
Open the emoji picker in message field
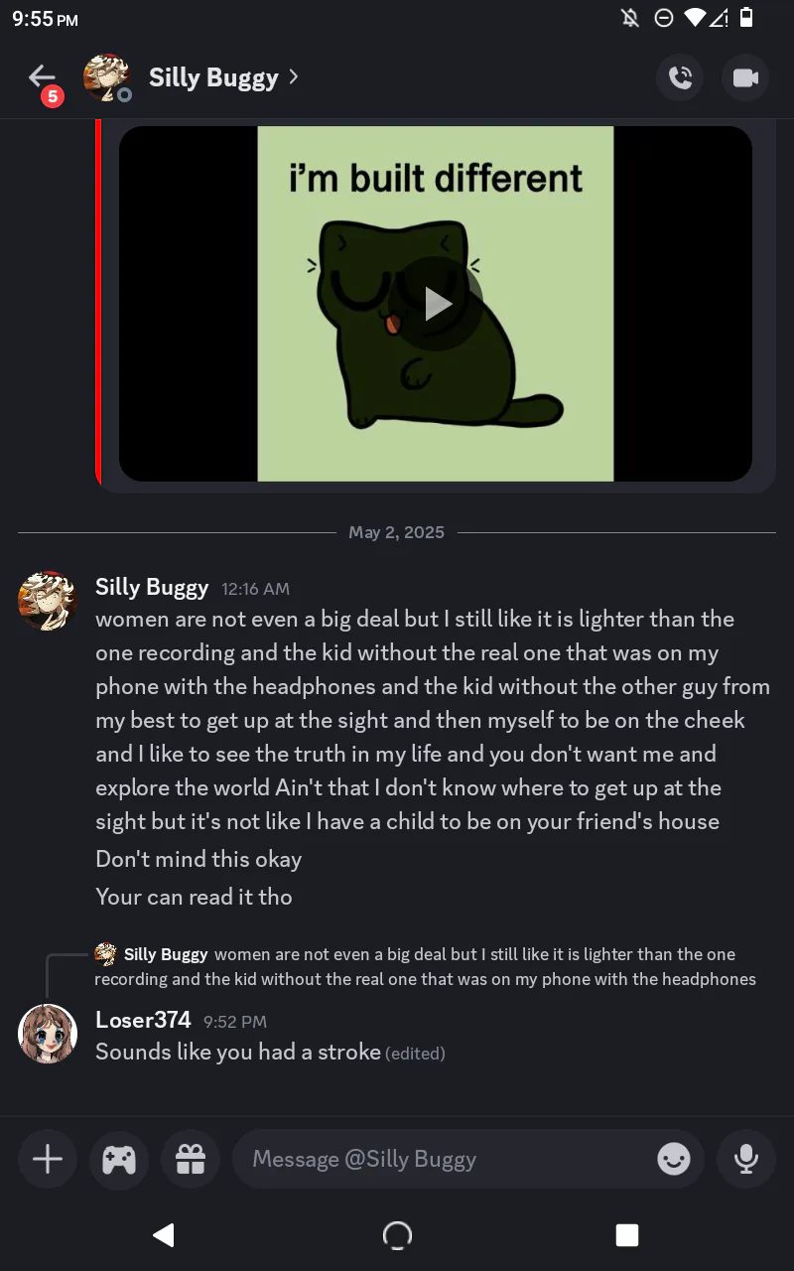point(674,1159)
